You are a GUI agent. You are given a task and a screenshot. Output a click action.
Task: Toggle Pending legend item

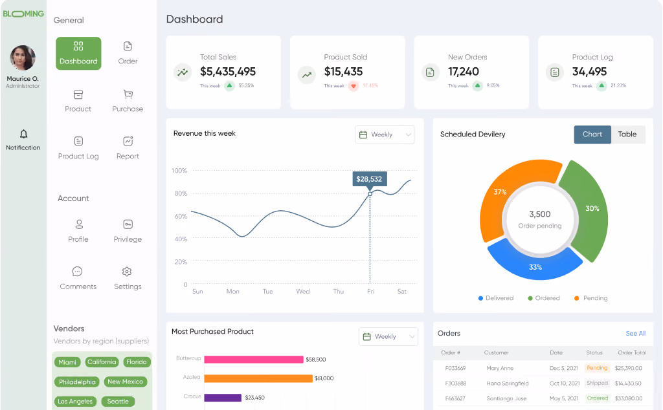[x=590, y=298]
